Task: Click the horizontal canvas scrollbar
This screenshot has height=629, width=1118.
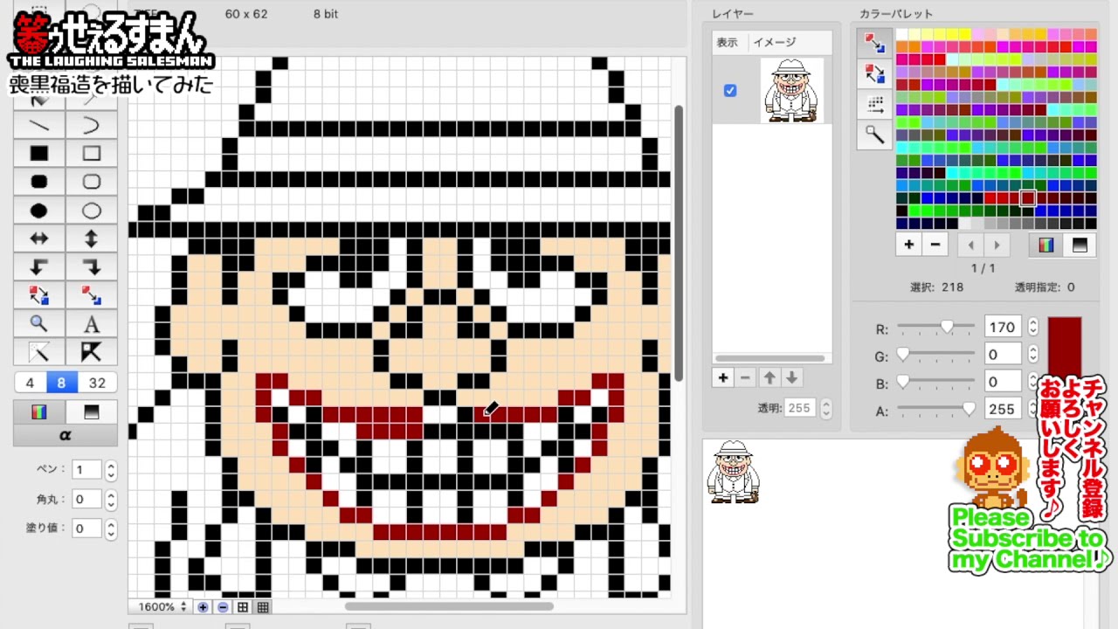Action: point(449,606)
